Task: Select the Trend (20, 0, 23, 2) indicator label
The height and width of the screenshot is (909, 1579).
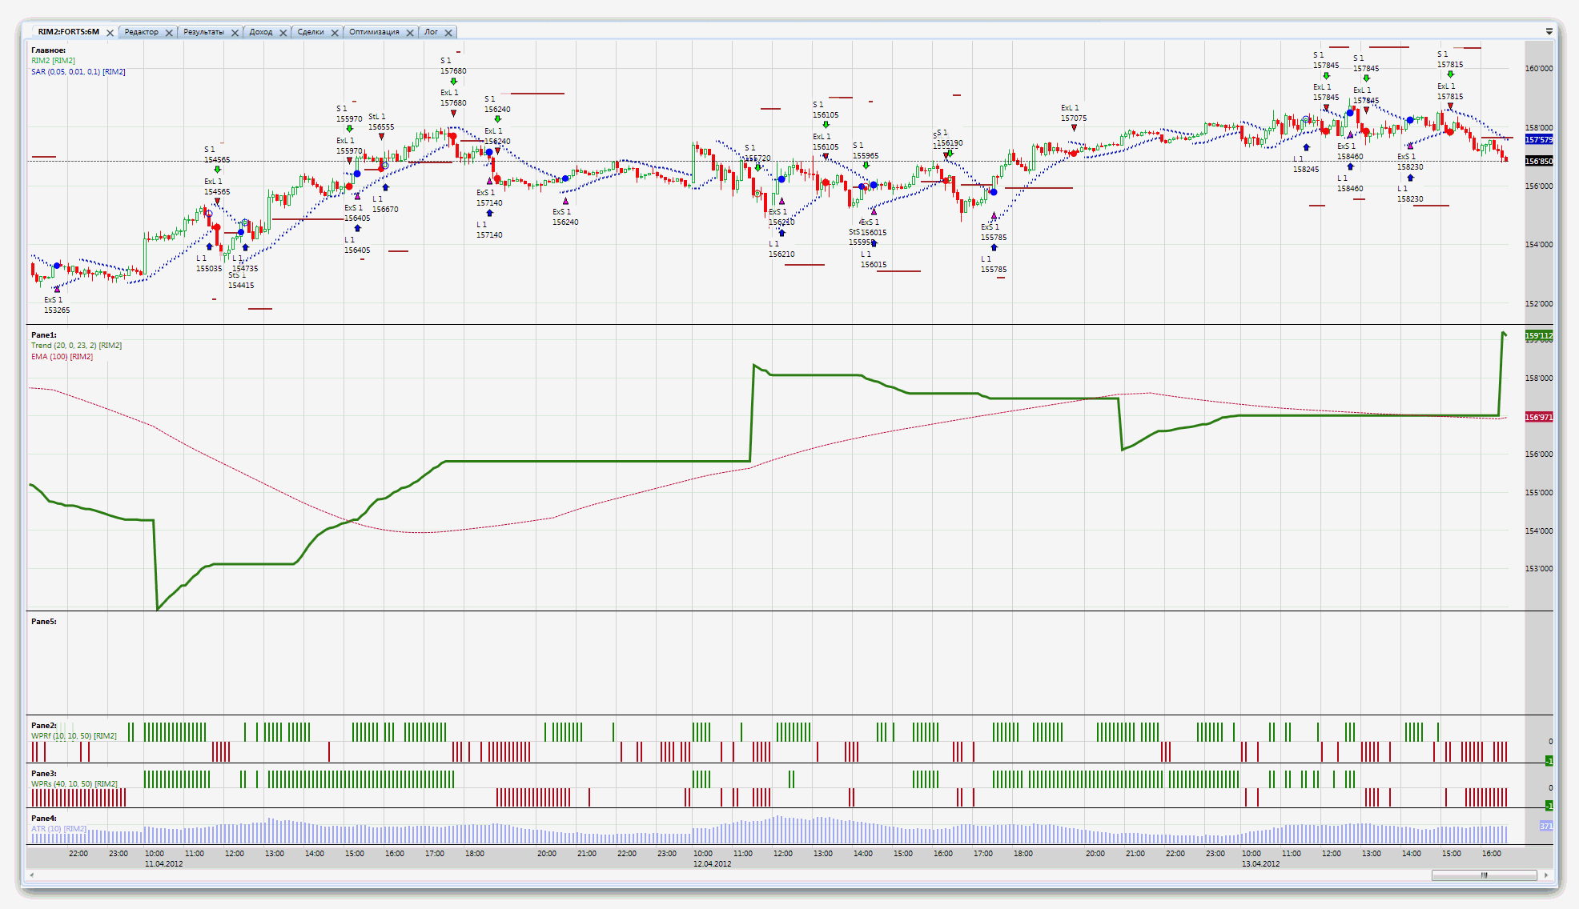Action: (76, 346)
